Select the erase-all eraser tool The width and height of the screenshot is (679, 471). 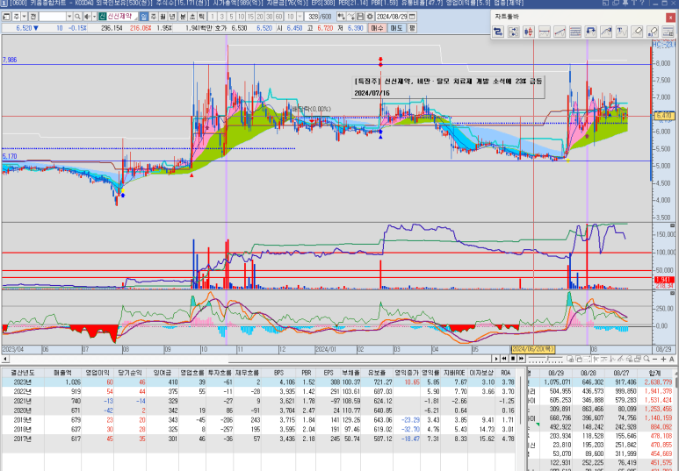point(653,32)
